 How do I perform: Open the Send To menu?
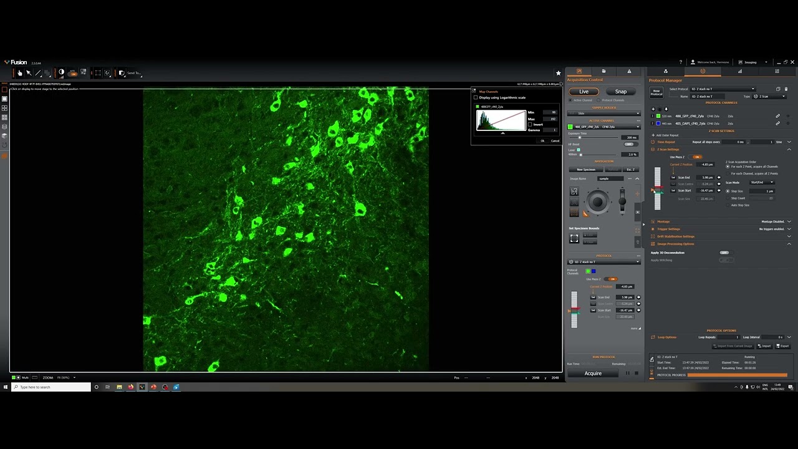tap(133, 73)
